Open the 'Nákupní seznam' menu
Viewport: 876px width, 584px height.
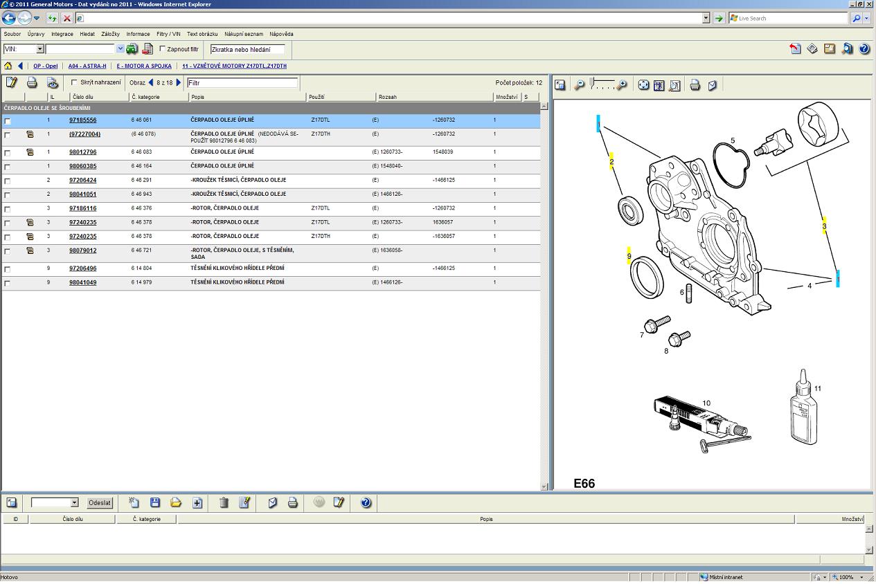243,34
